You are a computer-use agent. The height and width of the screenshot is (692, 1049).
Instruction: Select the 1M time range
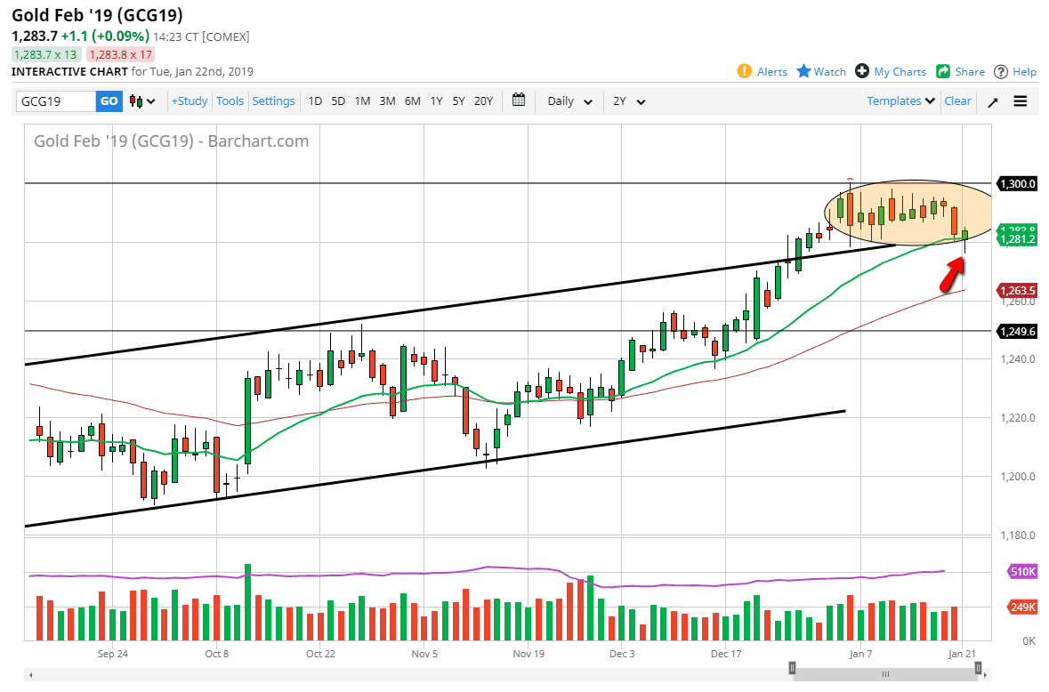click(362, 101)
